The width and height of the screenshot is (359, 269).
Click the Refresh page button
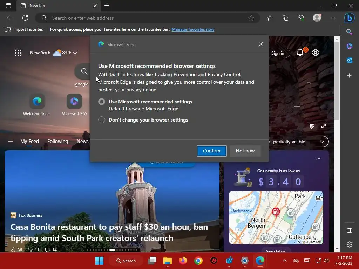[25, 18]
